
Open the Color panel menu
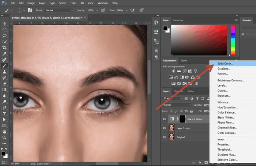pyautogui.click(x=236, y=20)
